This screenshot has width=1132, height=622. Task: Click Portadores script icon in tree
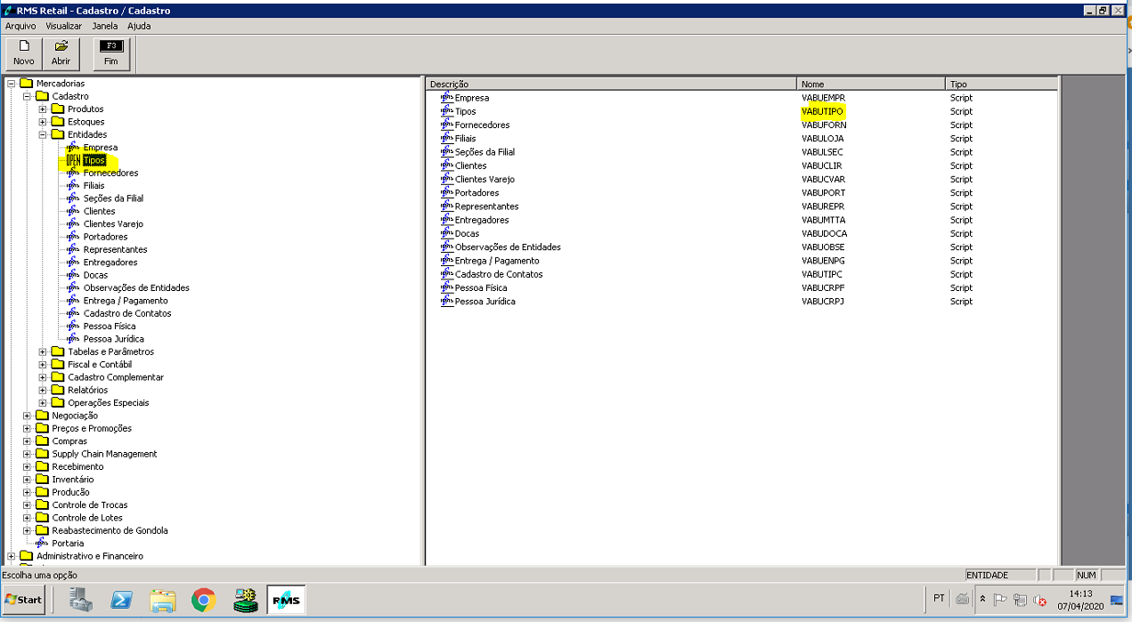coord(73,237)
